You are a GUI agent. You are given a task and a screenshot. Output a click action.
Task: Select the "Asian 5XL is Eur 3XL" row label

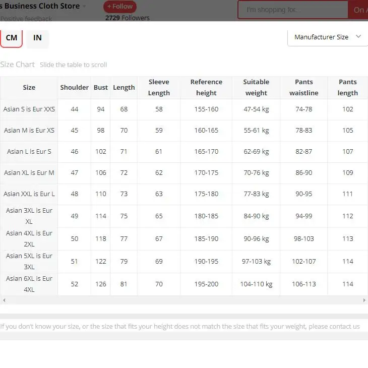pyautogui.click(x=29, y=261)
